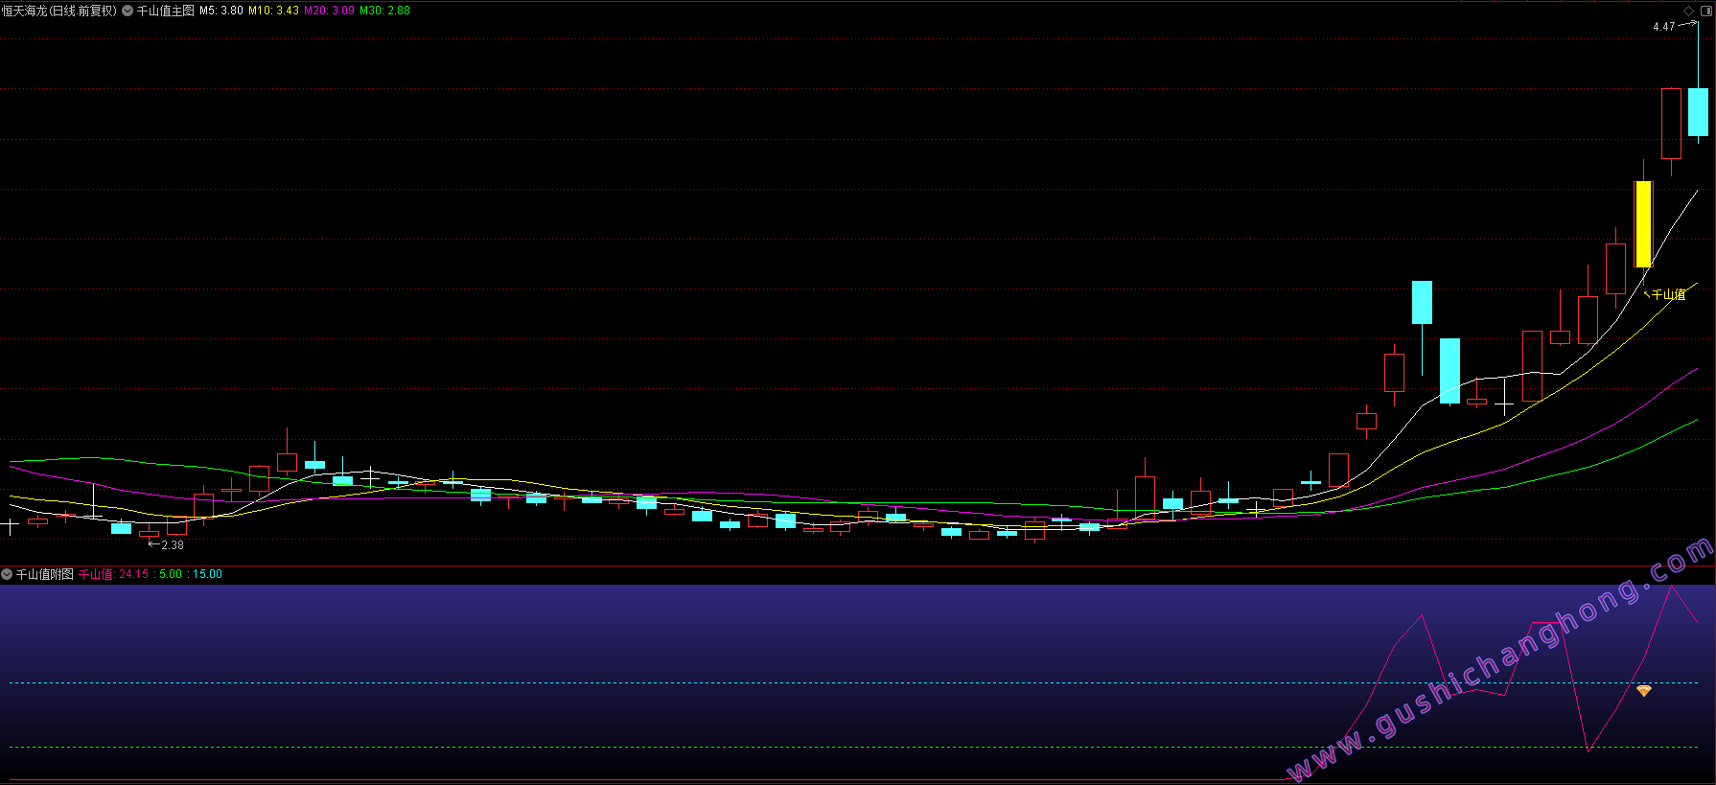Click the cyan 15.00 indicator value
The width and height of the screenshot is (1716, 785).
click(x=207, y=574)
